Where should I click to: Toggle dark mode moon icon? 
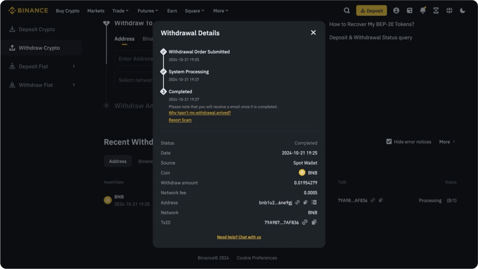tap(463, 10)
